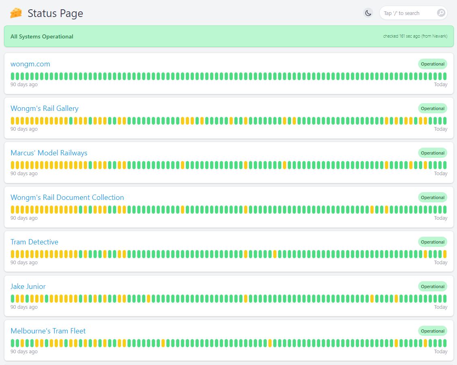The height and width of the screenshot is (365, 457).
Task: Click '90 days ago' label under wongm.com
Action: coord(24,85)
